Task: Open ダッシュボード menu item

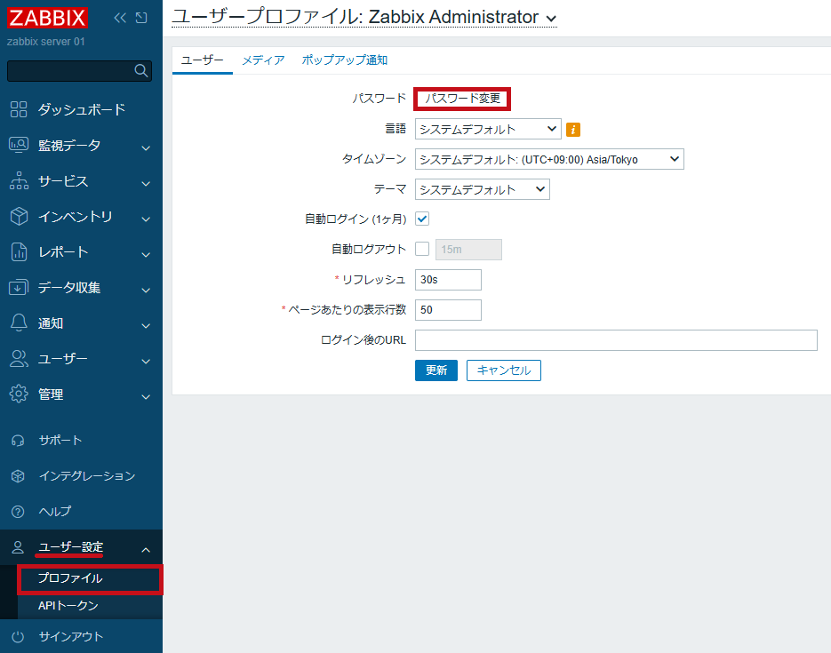Action: tap(81, 109)
